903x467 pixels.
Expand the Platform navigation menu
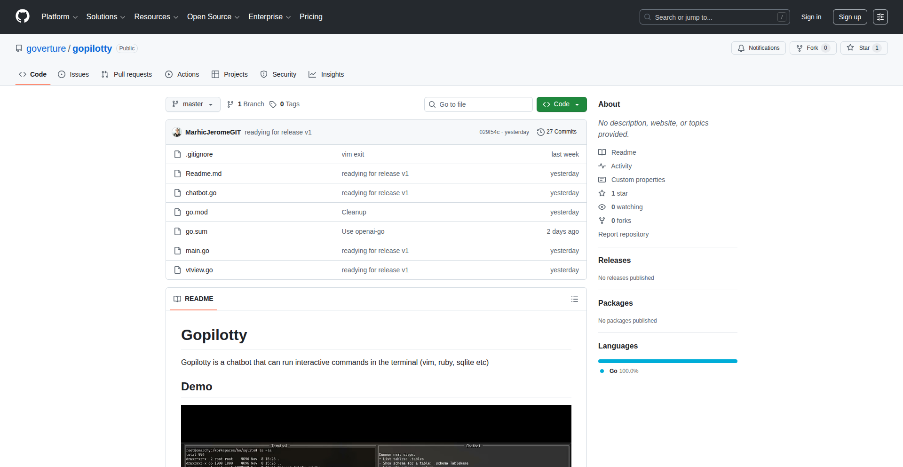(x=59, y=17)
